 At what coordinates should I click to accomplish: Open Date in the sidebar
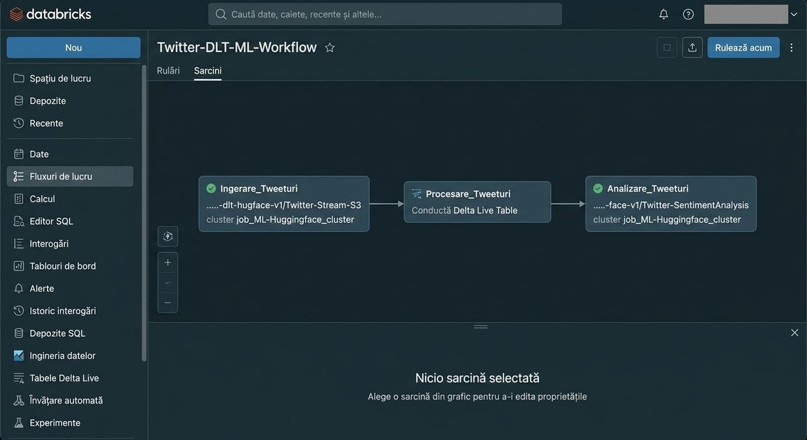point(70,154)
